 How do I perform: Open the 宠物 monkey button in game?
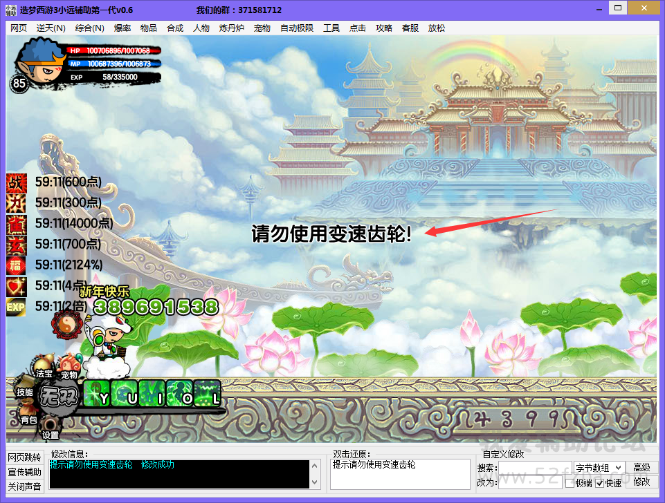pos(69,367)
